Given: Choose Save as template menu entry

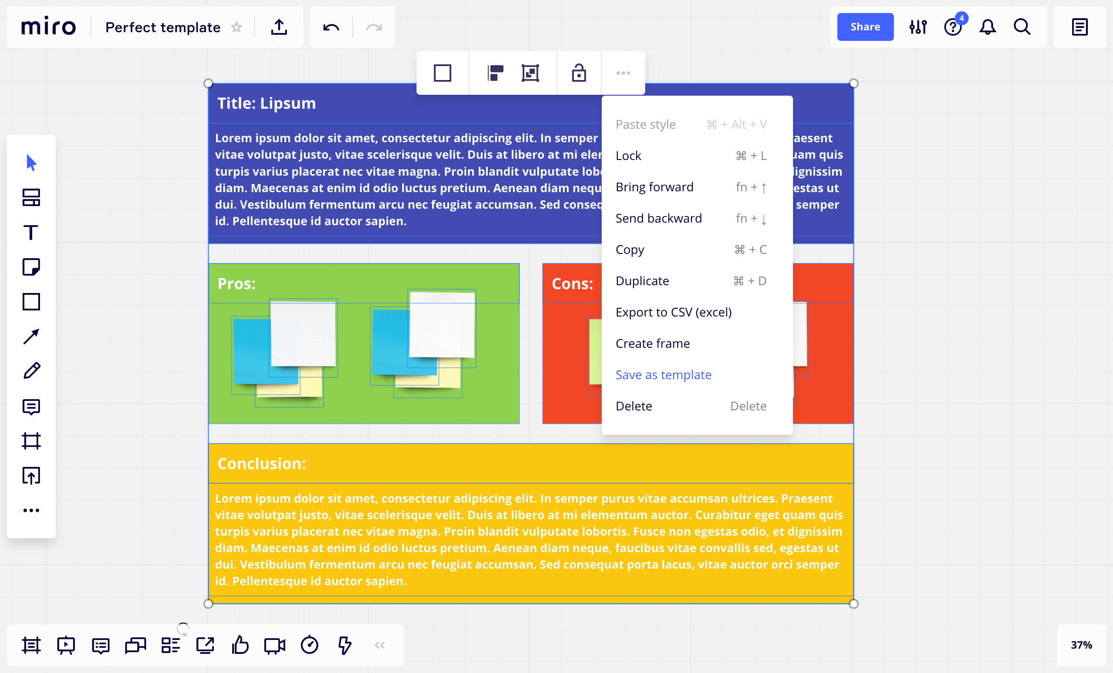Looking at the screenshot, I should coord(663,375).
